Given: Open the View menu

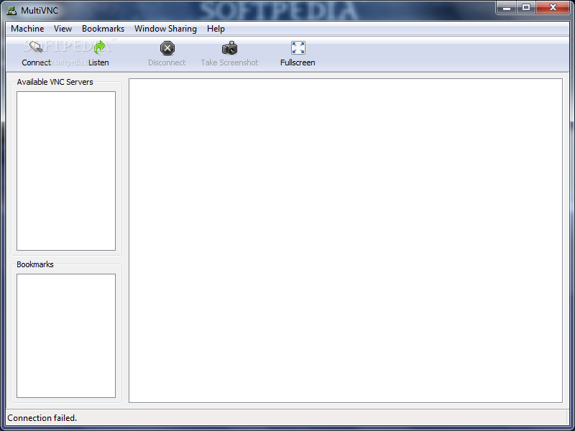Looking at the screenshot, I should [63, 29].
